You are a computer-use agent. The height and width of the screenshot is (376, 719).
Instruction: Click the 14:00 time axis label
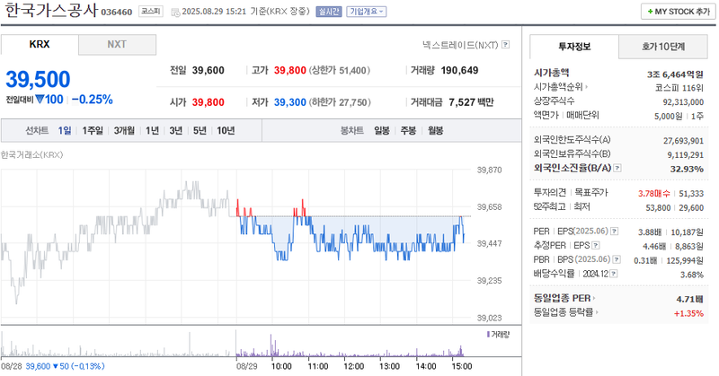[425, 366]
